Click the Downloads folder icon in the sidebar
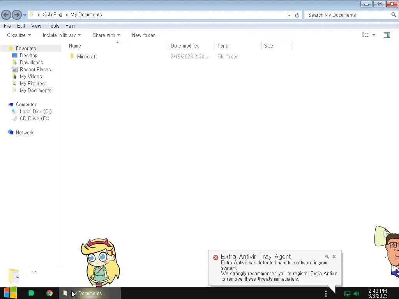Image resolution: width=399 pixels, height=299 pixels. tap(15, 62)
